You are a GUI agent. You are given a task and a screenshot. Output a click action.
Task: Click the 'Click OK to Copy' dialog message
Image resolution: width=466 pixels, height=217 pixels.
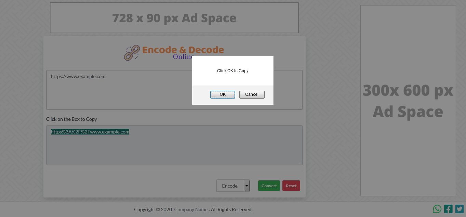(232, 71)
